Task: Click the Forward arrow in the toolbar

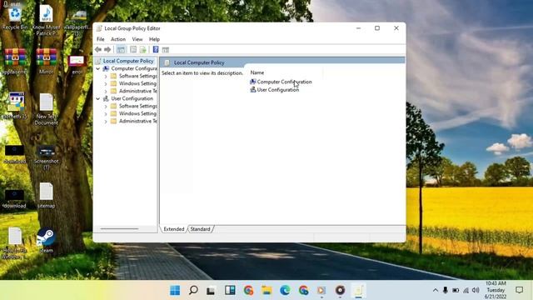Action: coord(107,50)
